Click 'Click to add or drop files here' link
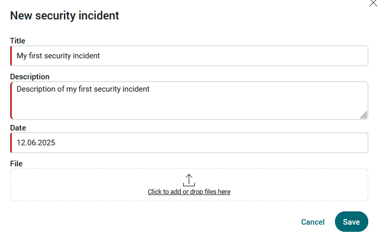The height and width of the screenshot is (239, 380). click(189, 192)
